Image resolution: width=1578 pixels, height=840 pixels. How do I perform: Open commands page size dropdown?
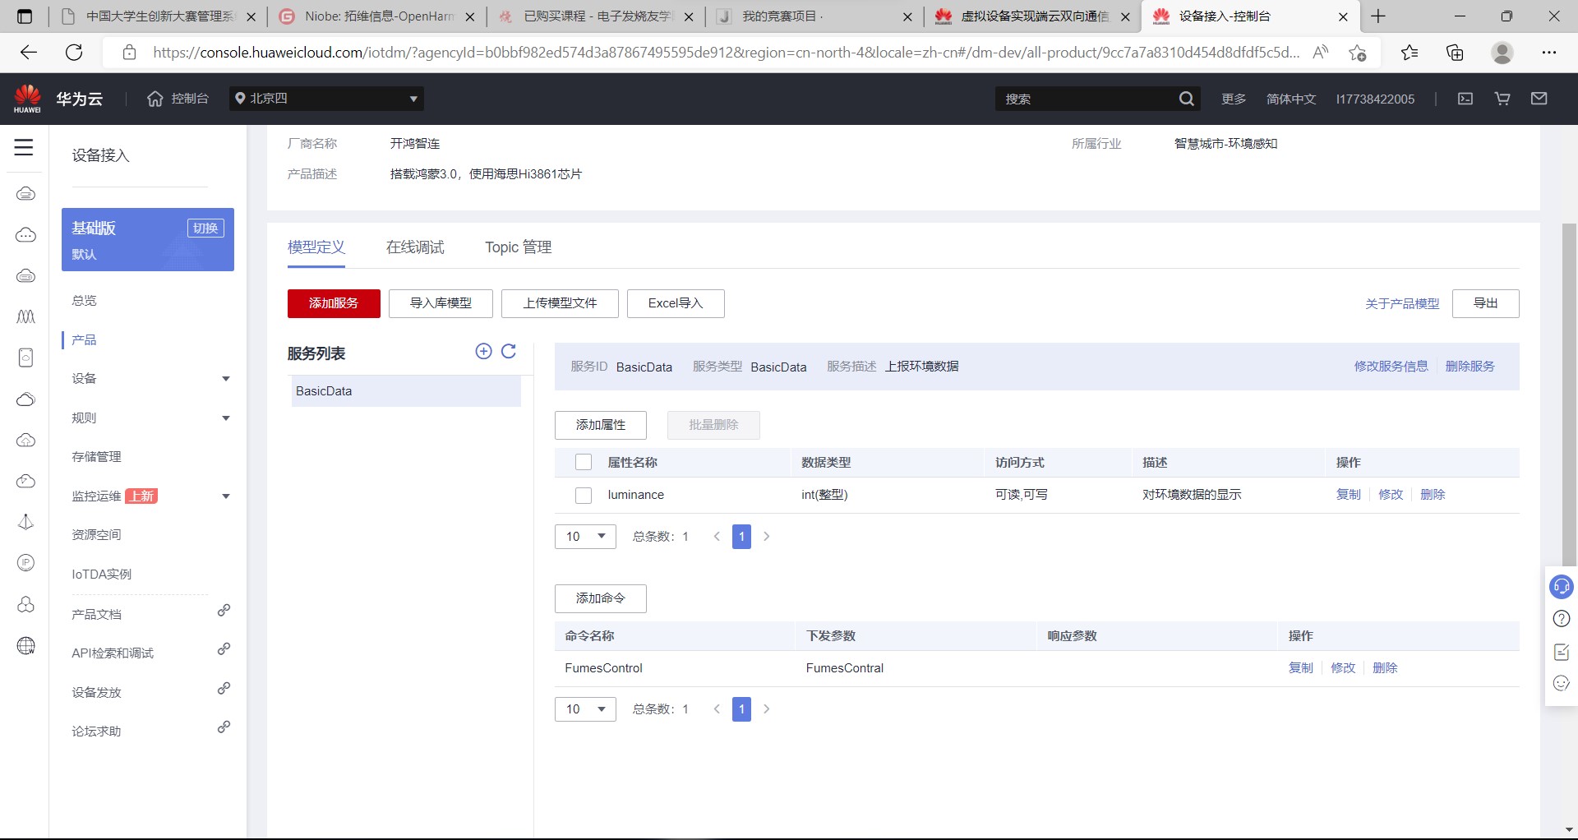pyautogui.click(x=585, y=709)
